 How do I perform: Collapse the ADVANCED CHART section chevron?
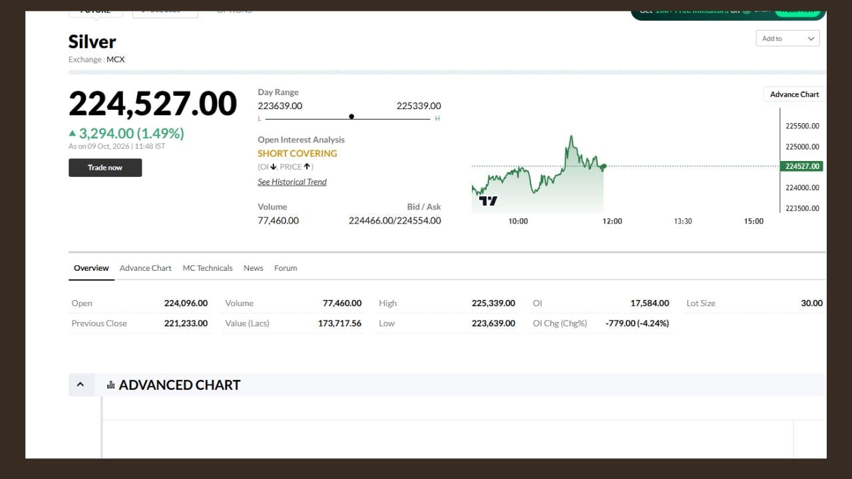pyautogui.click(x=81, y=385)
